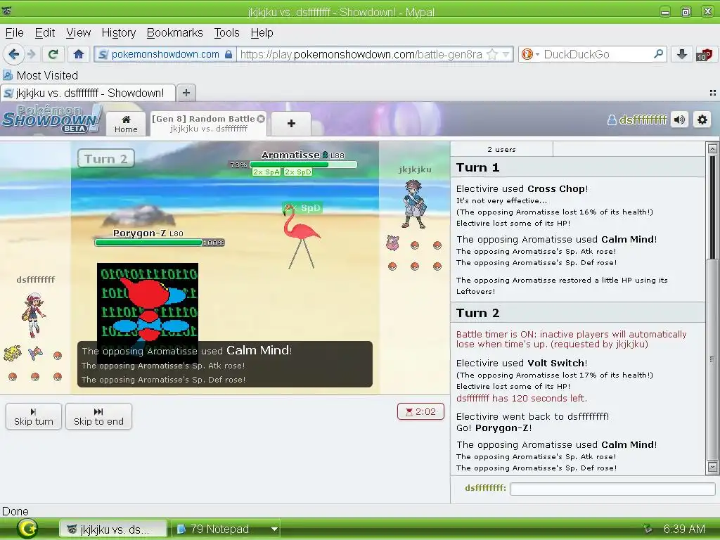Expand the taskbar Notepad group arrow
Screen dimensions: 720x540
(x=274, y=529)
